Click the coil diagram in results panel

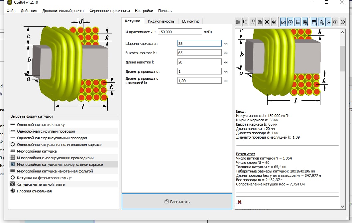pyautogui.click(x=283, y=67)
